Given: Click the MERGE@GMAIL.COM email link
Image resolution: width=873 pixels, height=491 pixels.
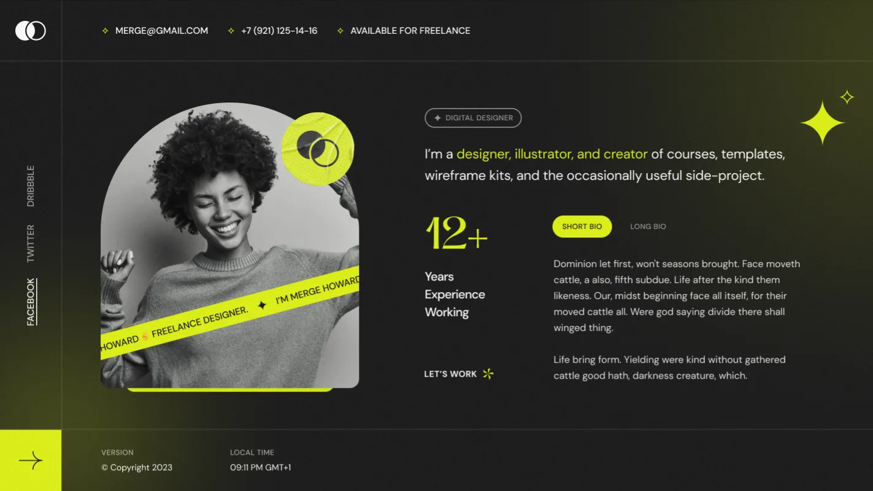Looking at the screenshot, I should point(161,31).
